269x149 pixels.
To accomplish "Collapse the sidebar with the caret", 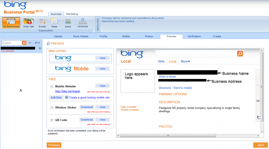I will [21, 90].
